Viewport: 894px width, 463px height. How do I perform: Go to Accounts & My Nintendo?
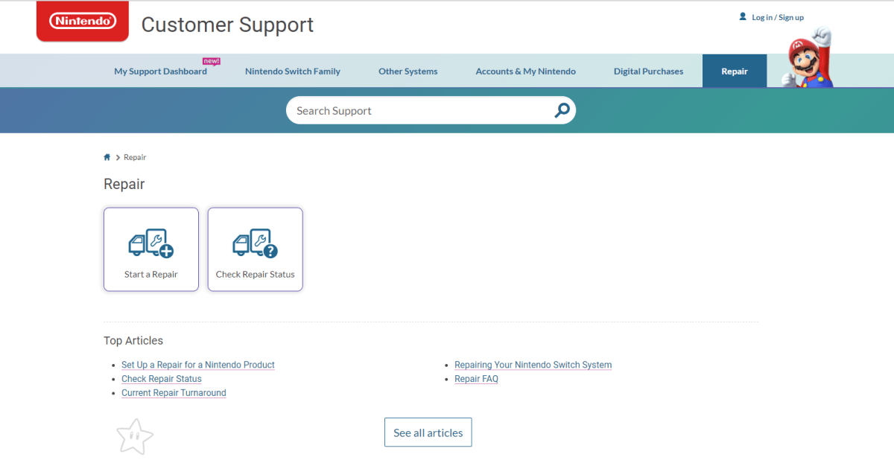point(526,71)
